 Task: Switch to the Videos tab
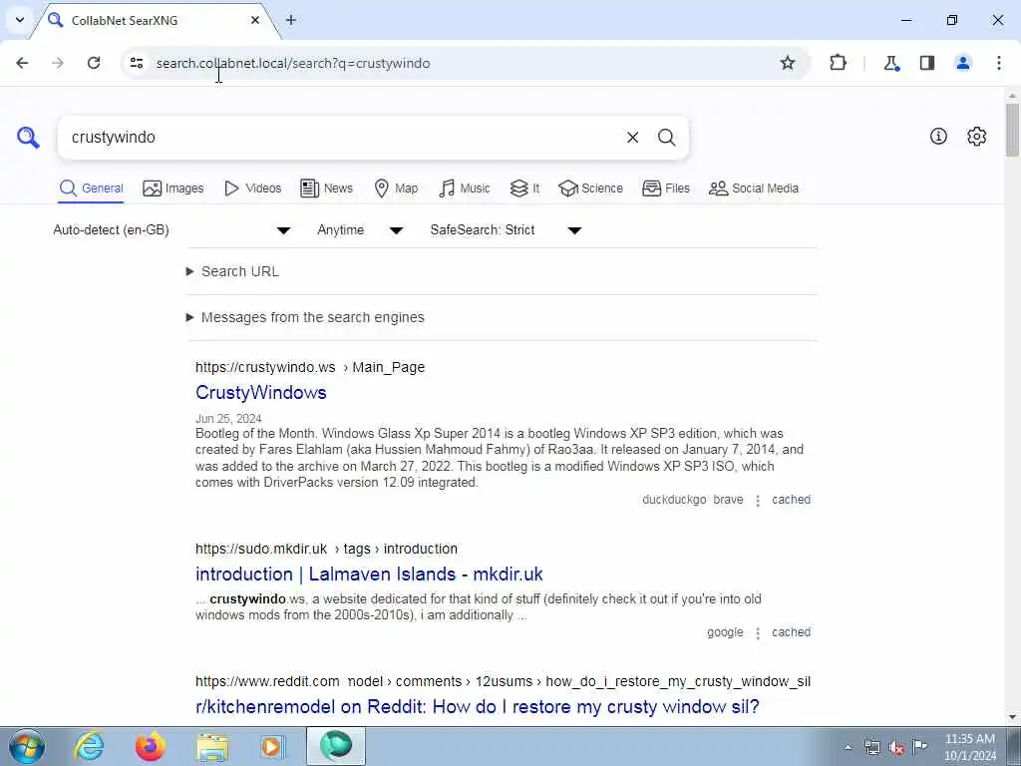(252, 189)
